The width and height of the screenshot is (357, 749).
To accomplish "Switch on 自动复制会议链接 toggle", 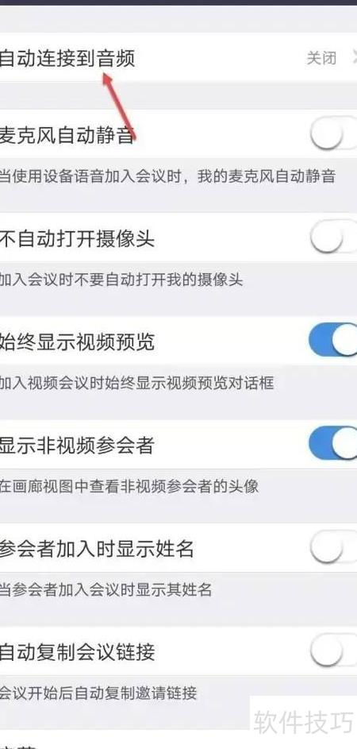I will [x=333, y=651].
